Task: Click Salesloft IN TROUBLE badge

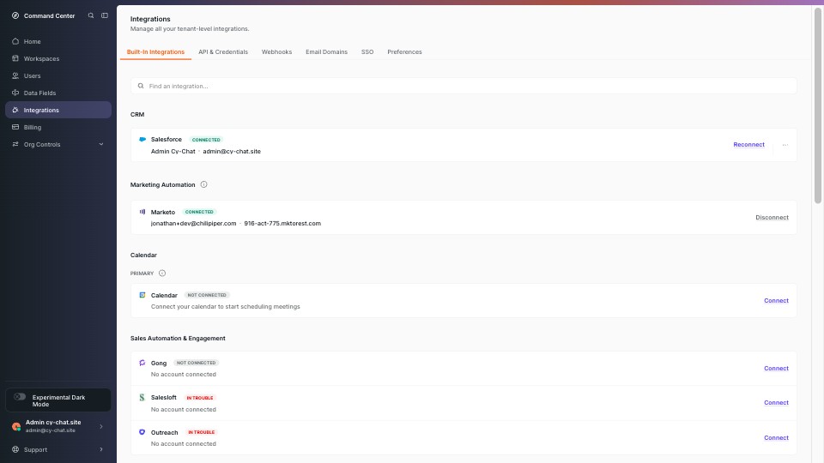Action: [200, 398]
